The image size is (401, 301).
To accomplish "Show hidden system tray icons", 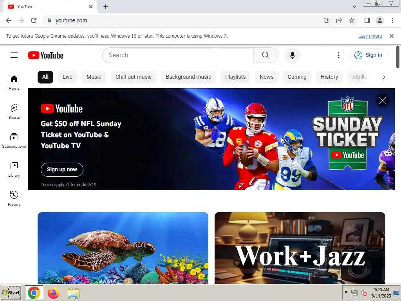I will (346, 292).
